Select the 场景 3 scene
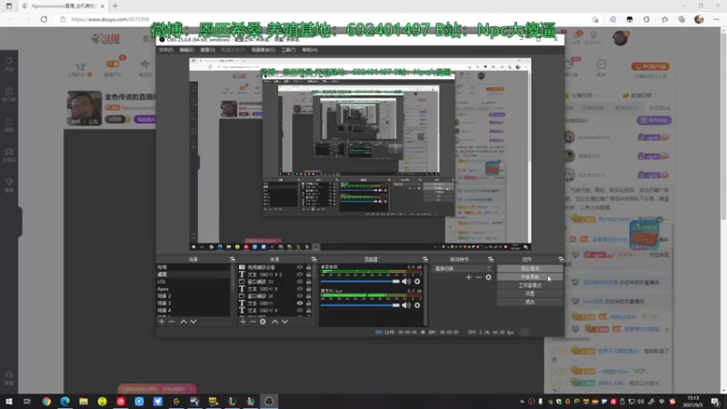 click(x=194, y=304)
